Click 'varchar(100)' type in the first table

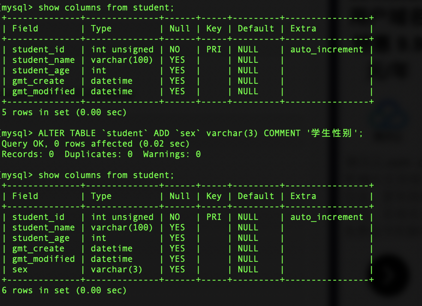122,60
